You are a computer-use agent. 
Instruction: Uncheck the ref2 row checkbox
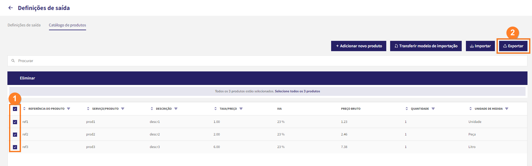point(15,134)
